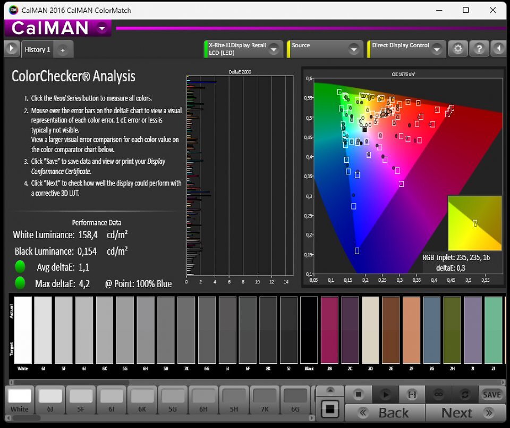
Task: Expand the right side panel arrow
Action: coord(498,49)
